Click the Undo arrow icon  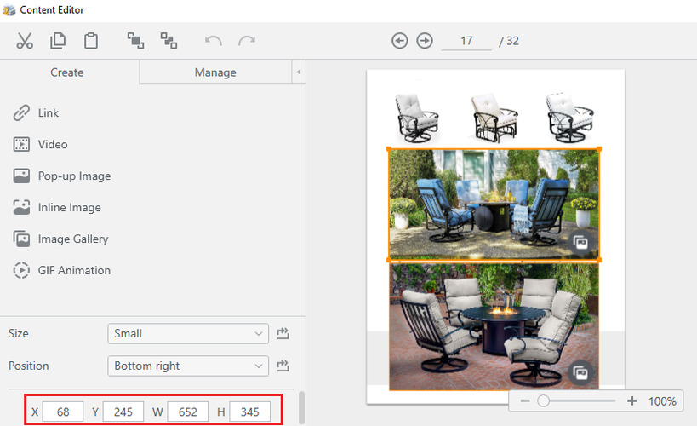coord(214,41)
